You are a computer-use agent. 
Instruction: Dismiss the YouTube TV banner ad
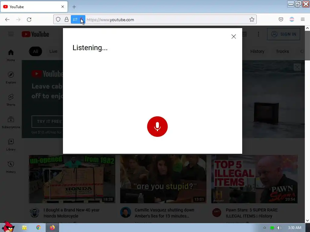[x=297, y=67]
